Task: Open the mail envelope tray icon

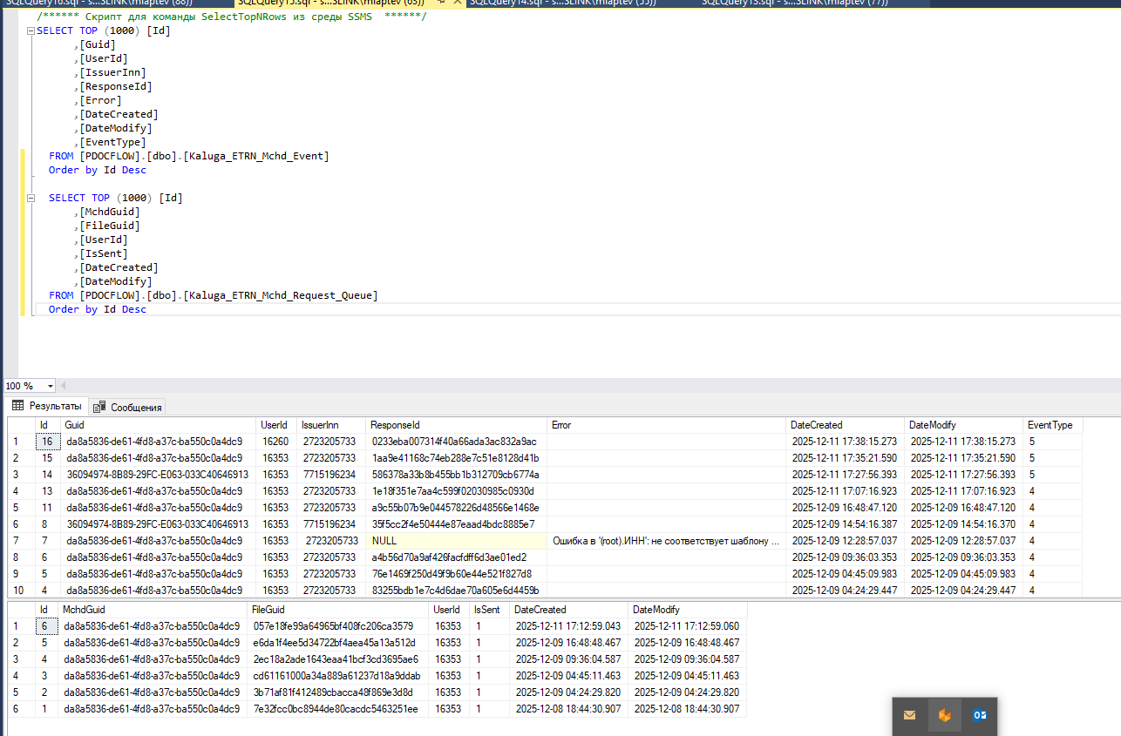Action: [910, 715]
